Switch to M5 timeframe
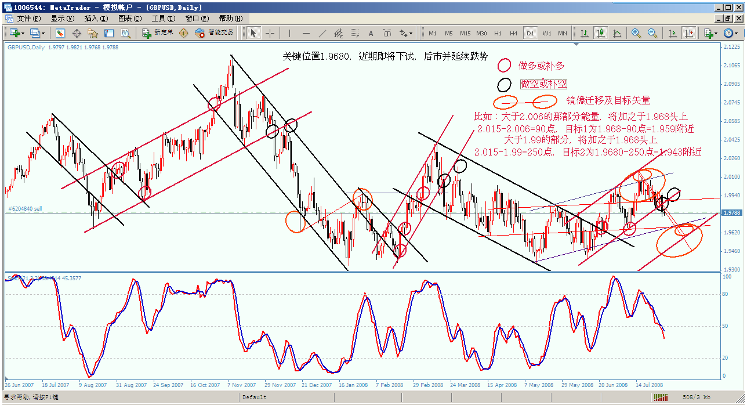 pyautogui.click(x=449, y=33)
